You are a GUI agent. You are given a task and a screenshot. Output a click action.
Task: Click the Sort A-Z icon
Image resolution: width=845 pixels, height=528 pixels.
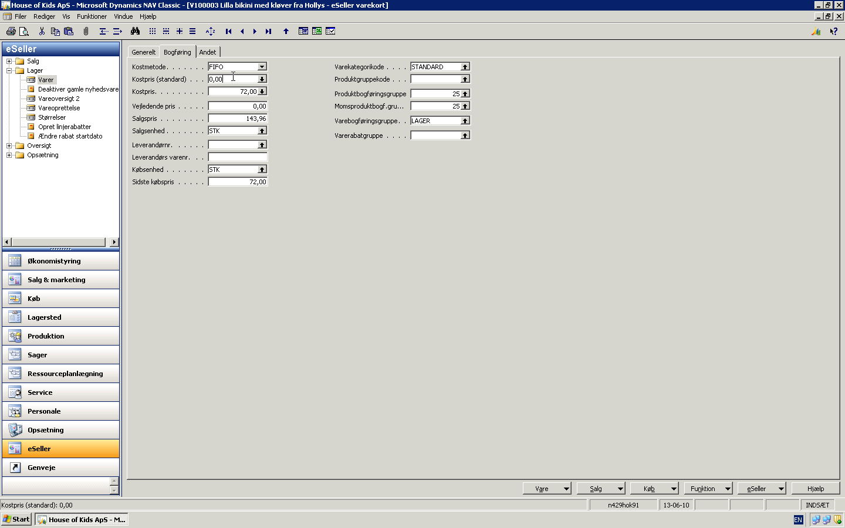click(x=210, y=31)
